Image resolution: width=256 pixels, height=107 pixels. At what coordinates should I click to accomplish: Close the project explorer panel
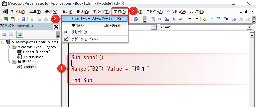pos(56,27)
